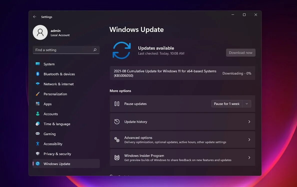Maximize the Settings window

244,14
